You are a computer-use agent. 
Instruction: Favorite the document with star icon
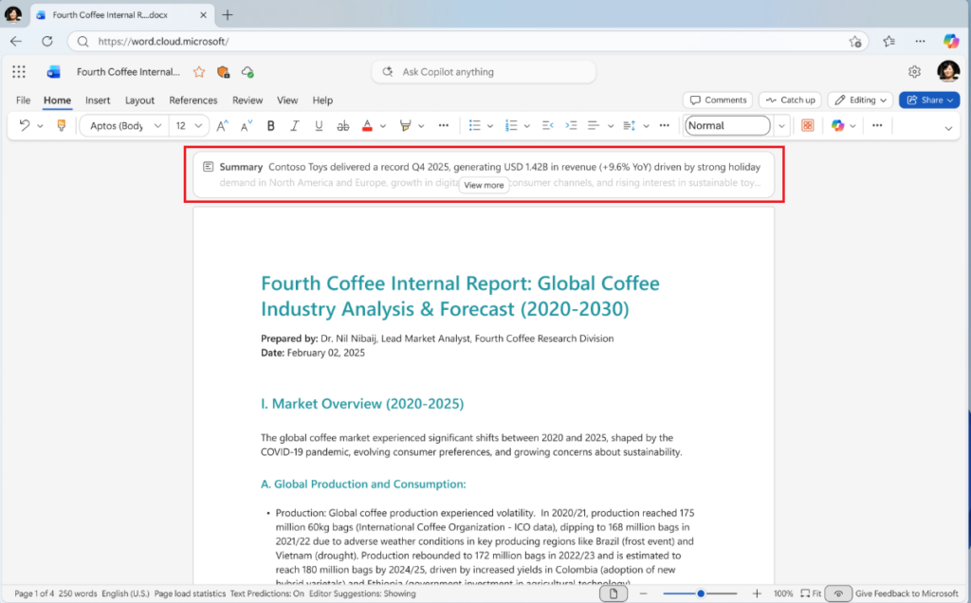[x=199, y=72]
